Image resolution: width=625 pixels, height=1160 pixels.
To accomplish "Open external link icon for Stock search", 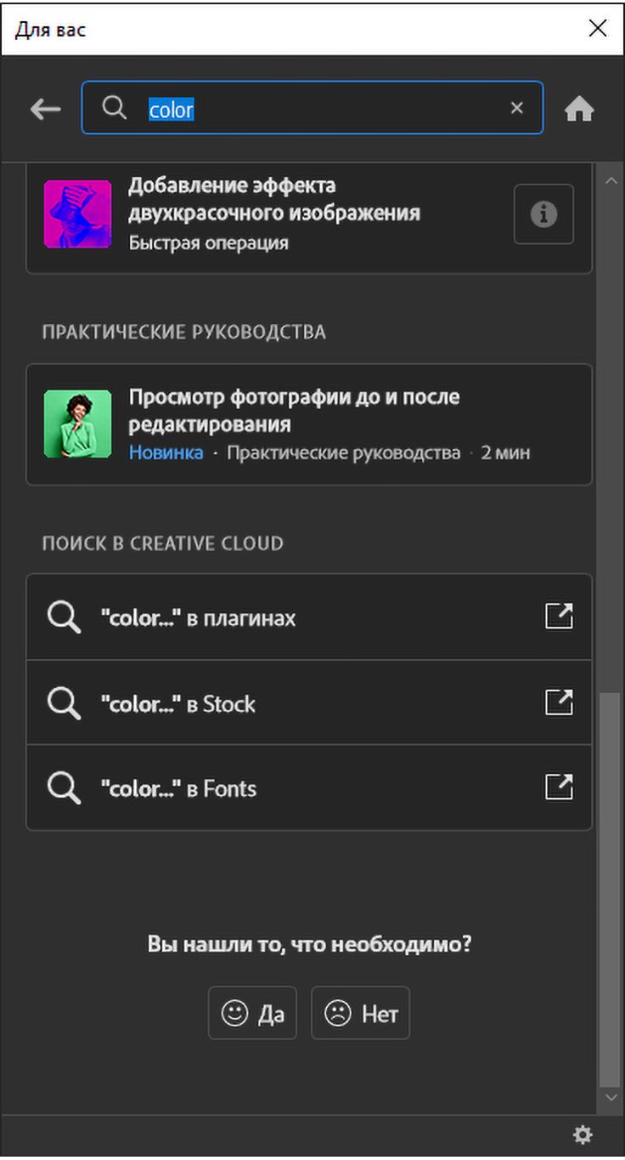I will [558, 702].
